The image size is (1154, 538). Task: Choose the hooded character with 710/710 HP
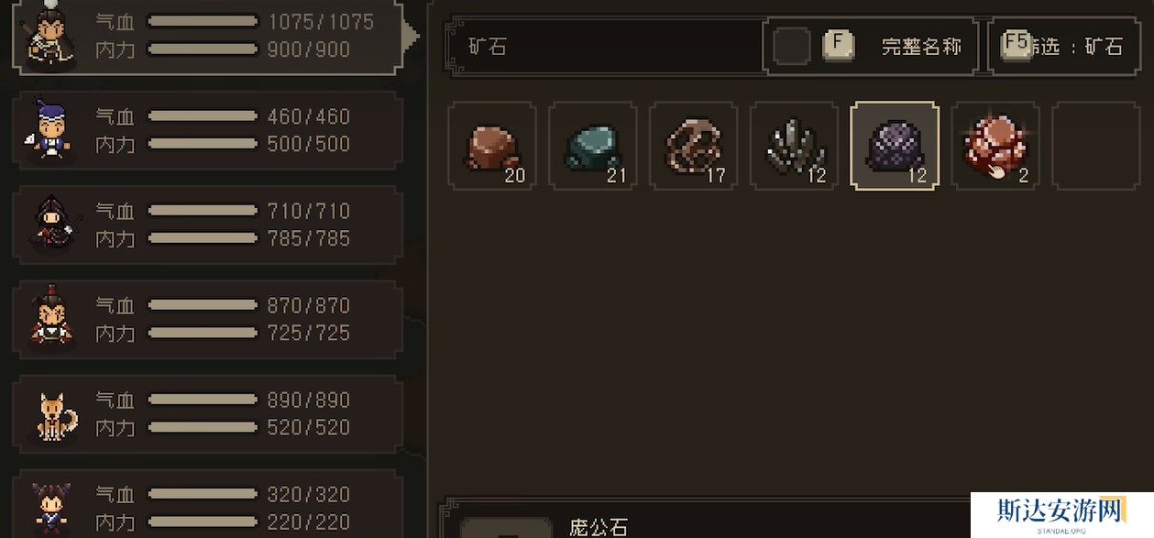point(207,225)
